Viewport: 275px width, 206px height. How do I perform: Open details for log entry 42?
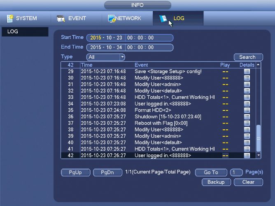click(x=247, y=155)
